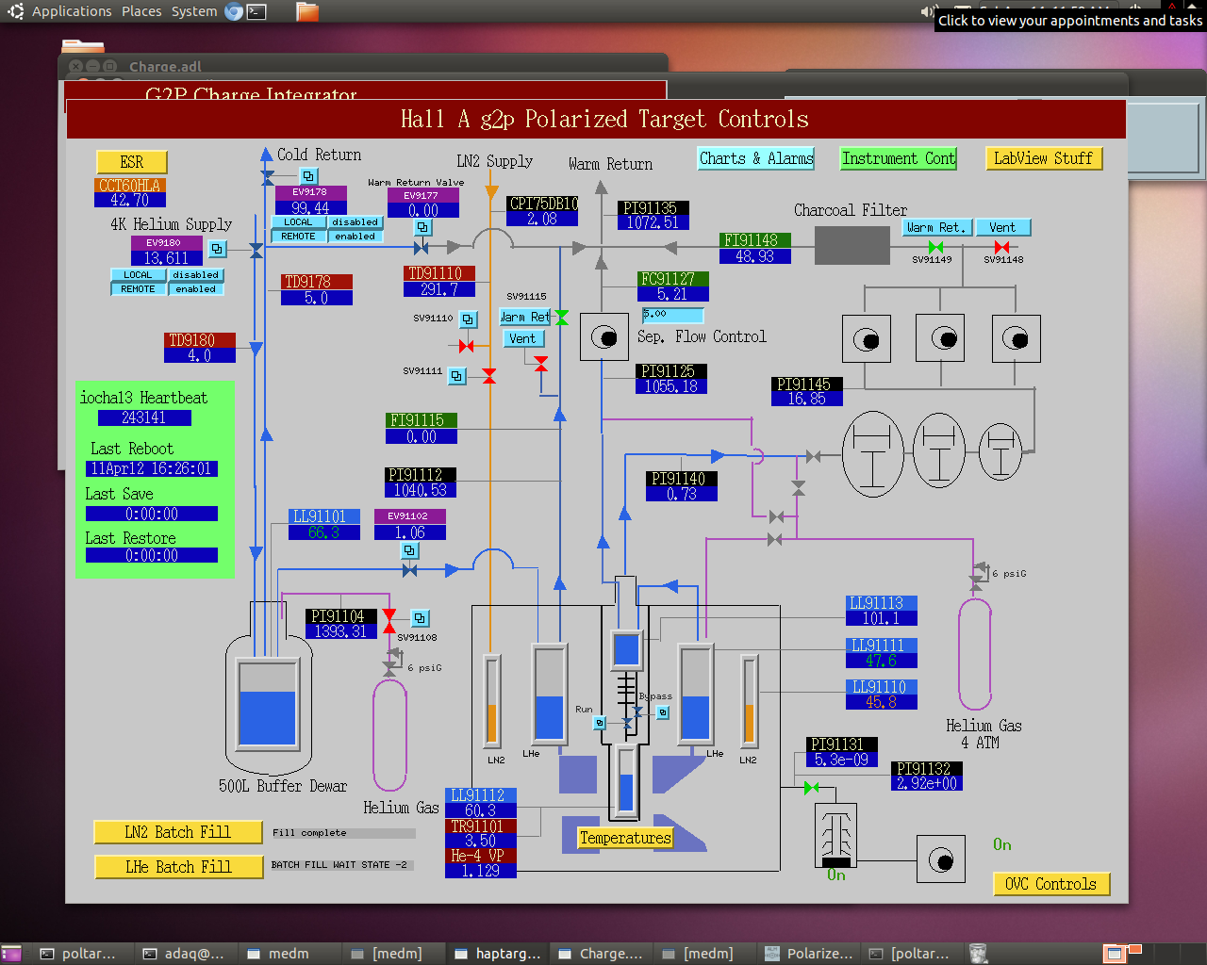This screenshot has width=1207, height=965.
Task: Click the pump symbol above PI91145
Action: [866, 339]
